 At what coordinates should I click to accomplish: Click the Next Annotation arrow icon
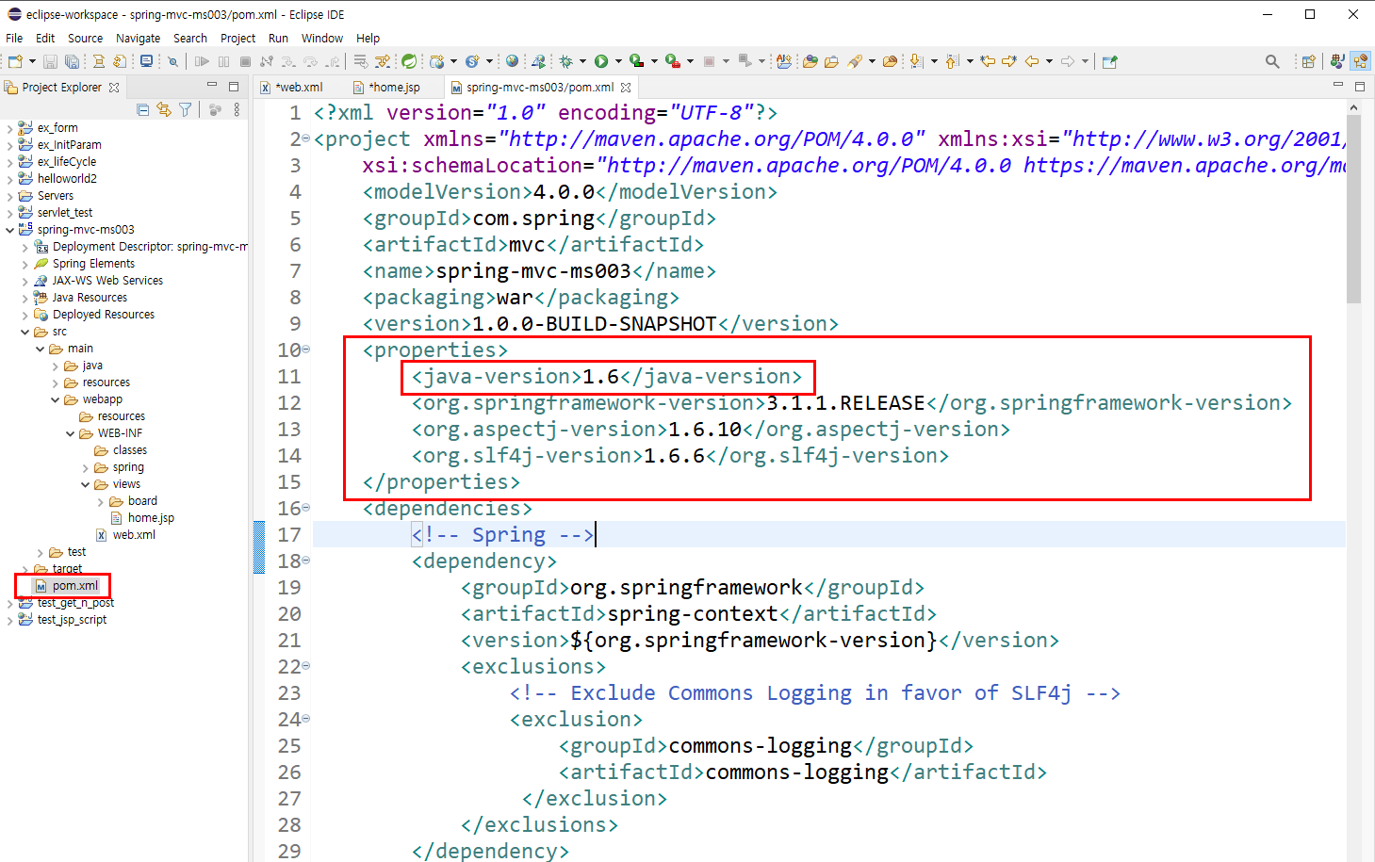916,61
